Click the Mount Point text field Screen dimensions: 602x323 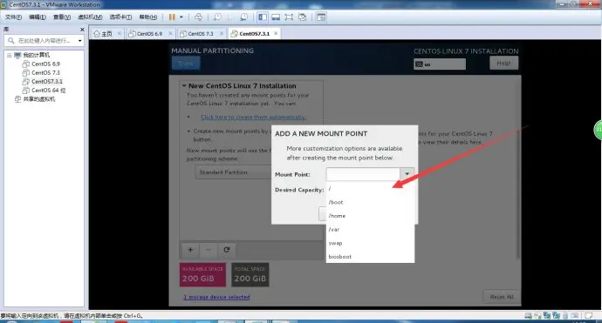(363, 174)
